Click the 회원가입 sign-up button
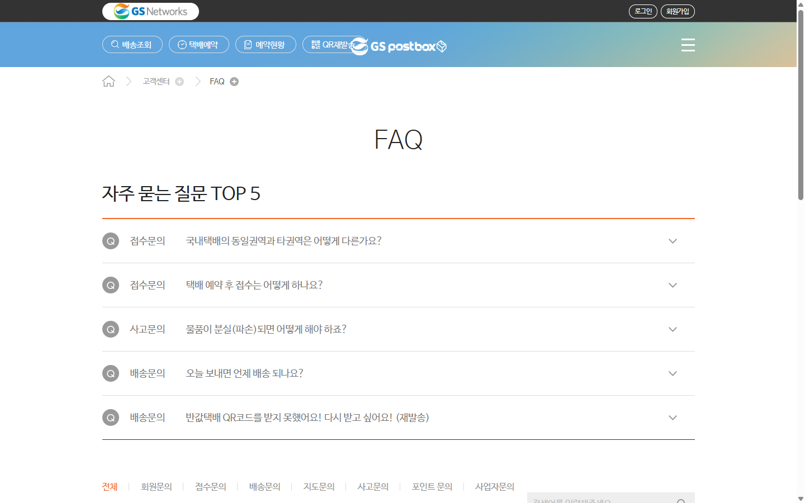Screen dimensions: 805x503 pos(678,11)
